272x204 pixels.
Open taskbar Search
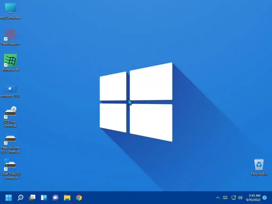pos(20,198)
